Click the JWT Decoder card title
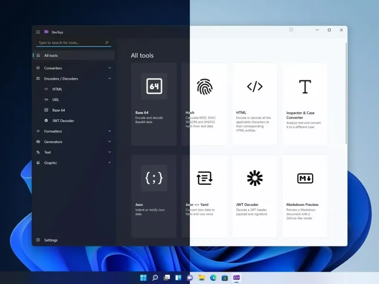Image resolution: width=379 pixels, height=284 pixels. 247,204
